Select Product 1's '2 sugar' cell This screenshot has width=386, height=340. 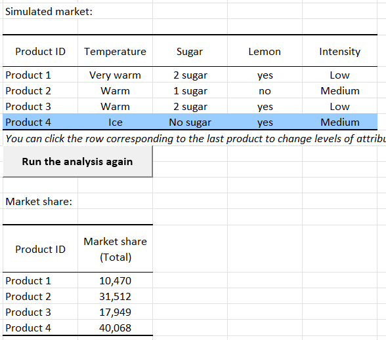[x=190, y=75]
